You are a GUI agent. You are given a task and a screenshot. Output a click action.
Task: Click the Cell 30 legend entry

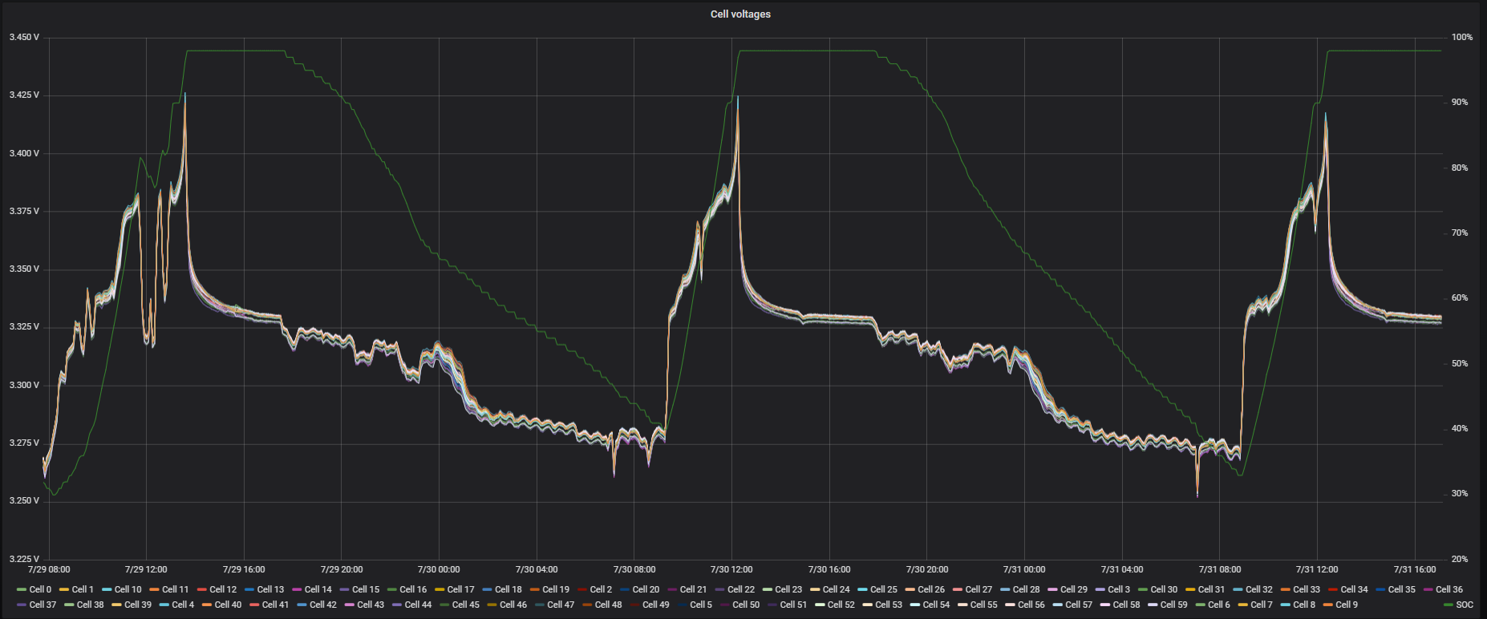(x=1164, y=589)
